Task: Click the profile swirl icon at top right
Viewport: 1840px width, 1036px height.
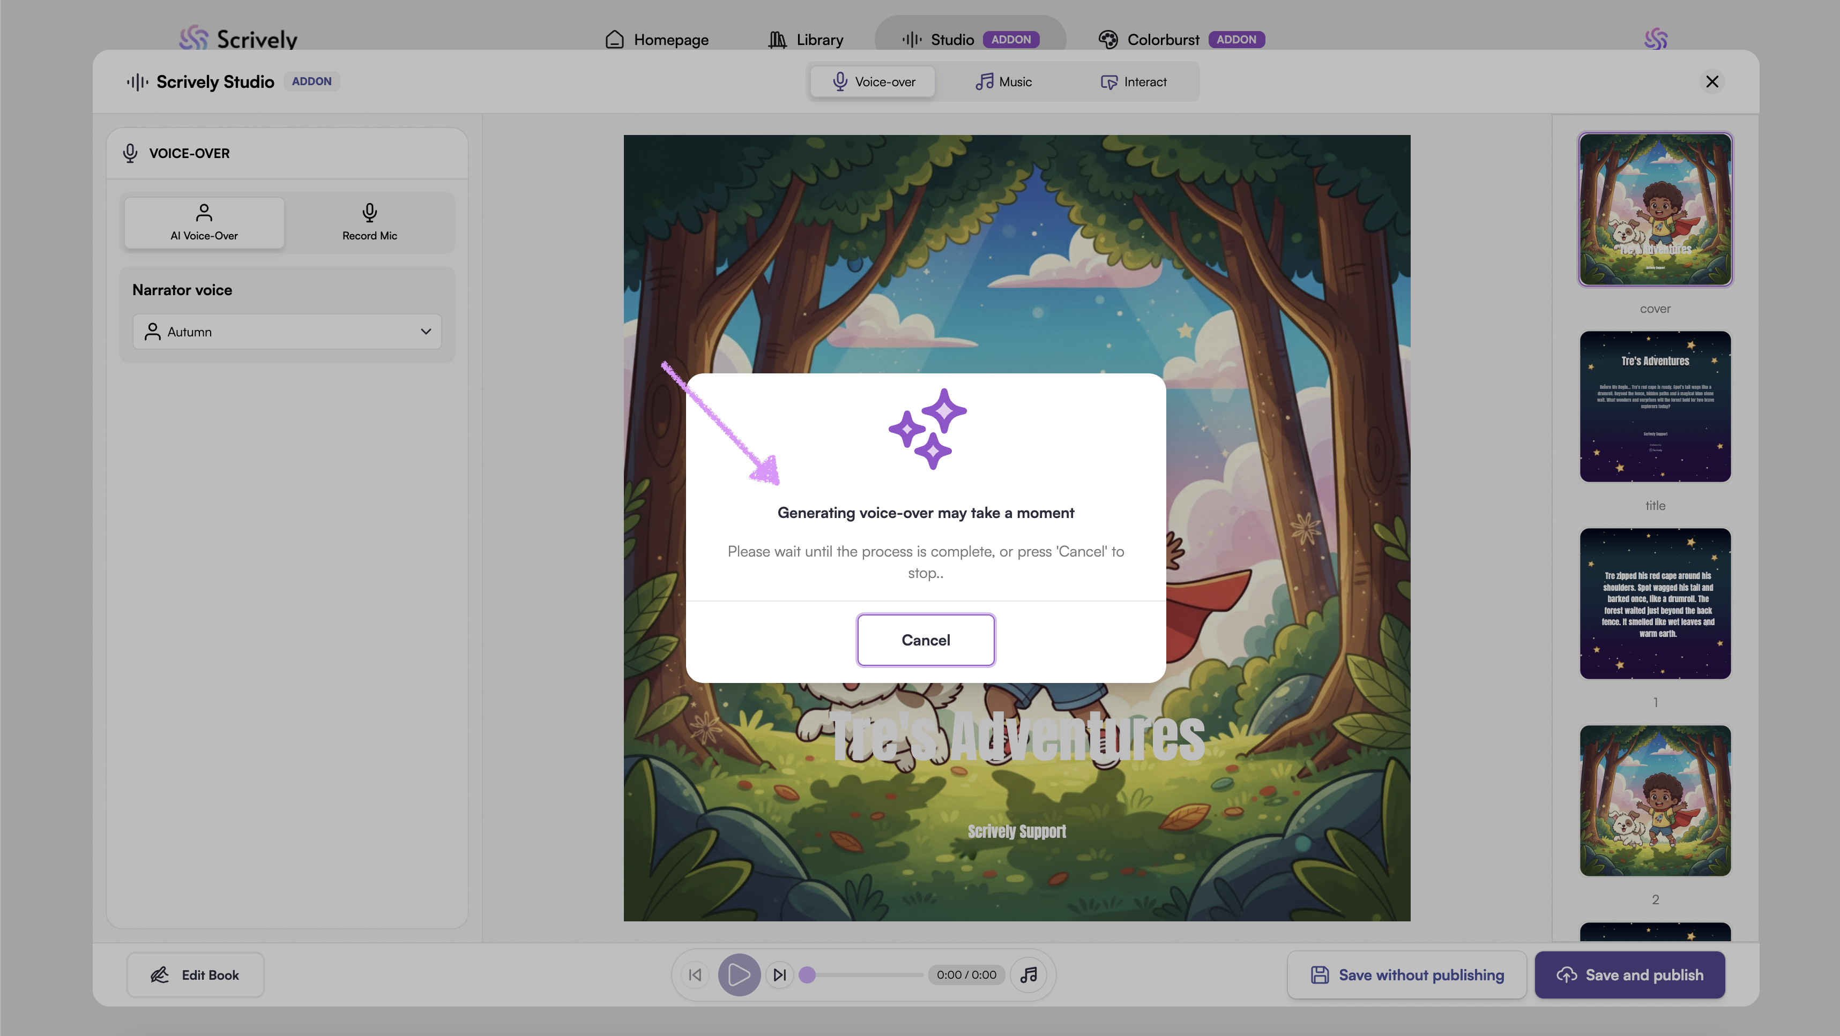Action: coord(1656,39)
